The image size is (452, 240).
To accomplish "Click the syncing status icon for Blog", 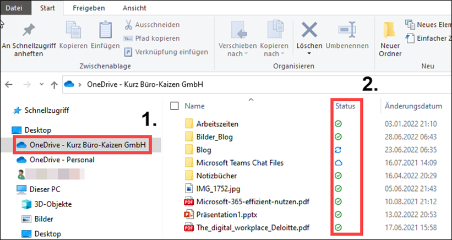I will [338, 150].
